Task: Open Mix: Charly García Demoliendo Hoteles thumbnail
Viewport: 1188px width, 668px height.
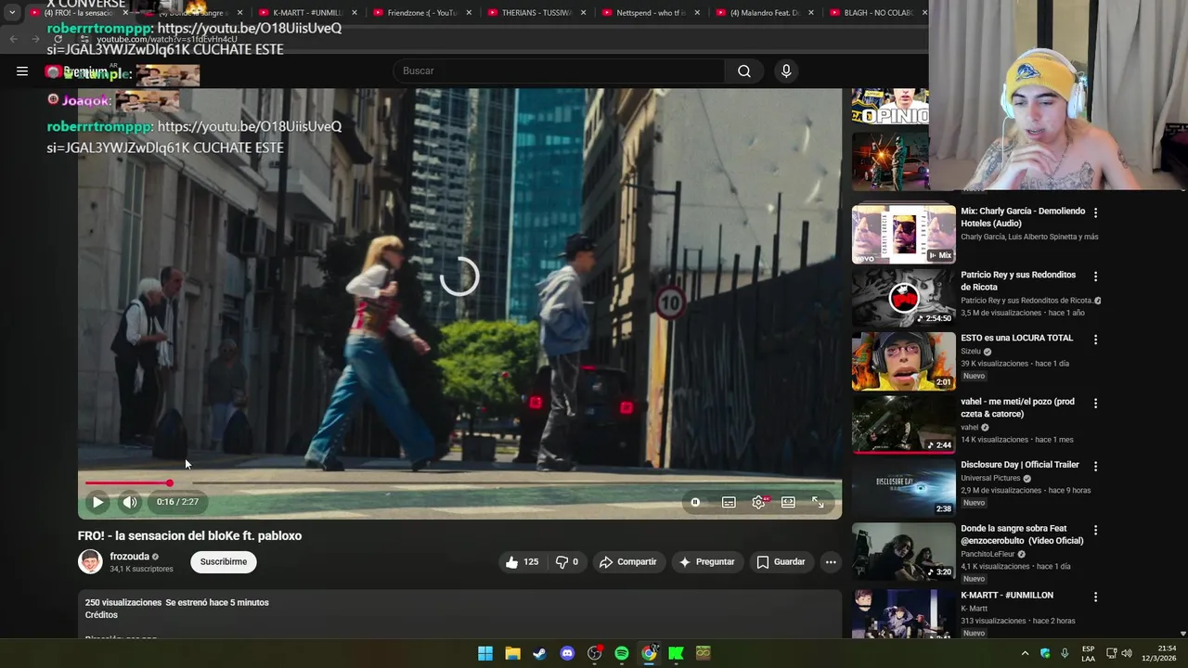Action: pos(903,235)
